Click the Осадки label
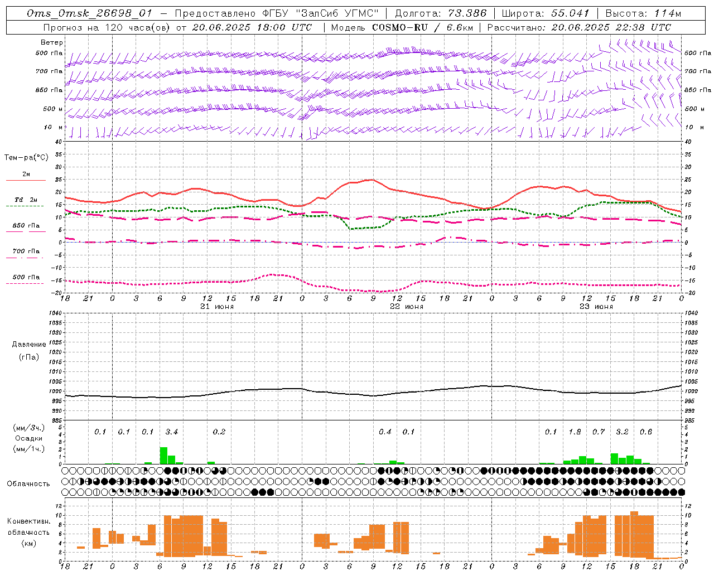 (x=29, y=438)
